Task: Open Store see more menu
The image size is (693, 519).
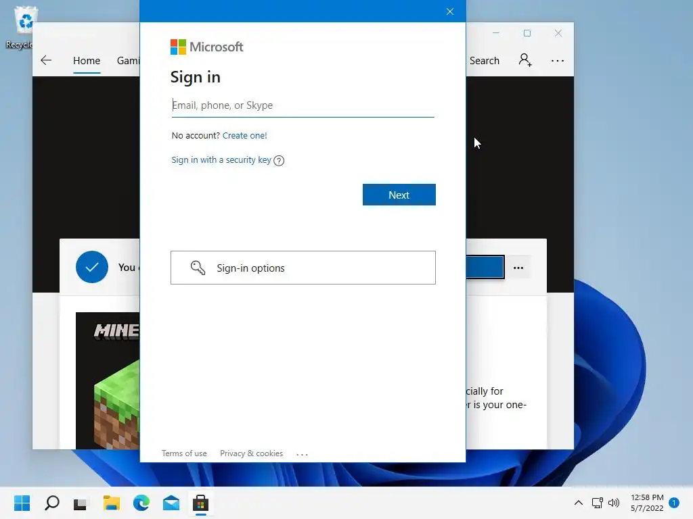Action: tap(558, 60)
